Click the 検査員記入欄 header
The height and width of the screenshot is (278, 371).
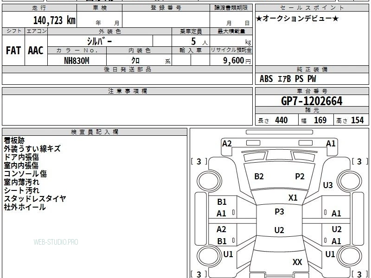pos(95,132)
